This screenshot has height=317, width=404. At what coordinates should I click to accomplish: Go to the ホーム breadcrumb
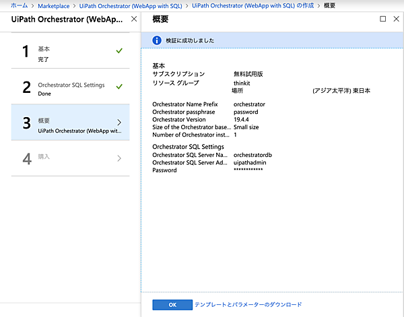[19, 5]
